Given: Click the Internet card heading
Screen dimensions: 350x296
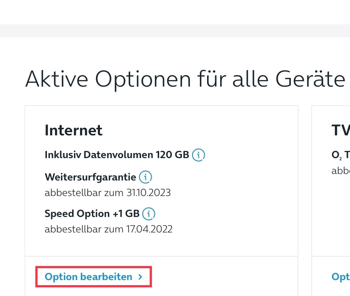Looking at the screenshot, I should [74, 130].
